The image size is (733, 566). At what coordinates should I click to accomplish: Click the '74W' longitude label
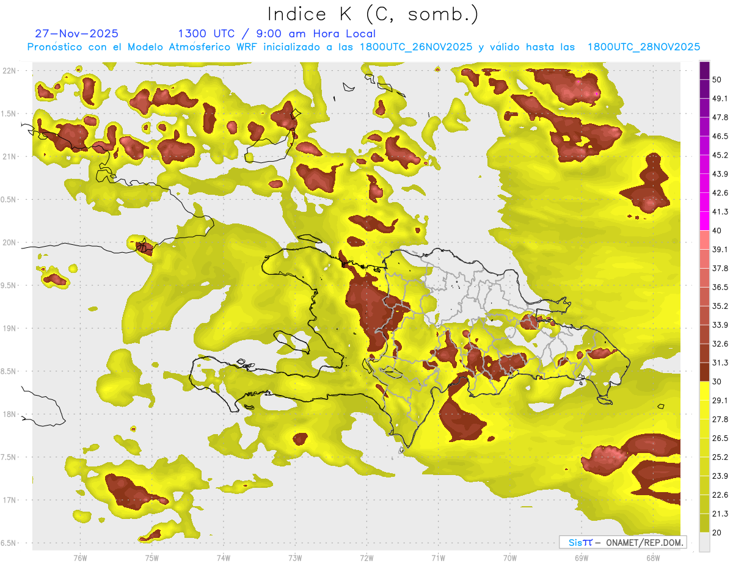224,557
